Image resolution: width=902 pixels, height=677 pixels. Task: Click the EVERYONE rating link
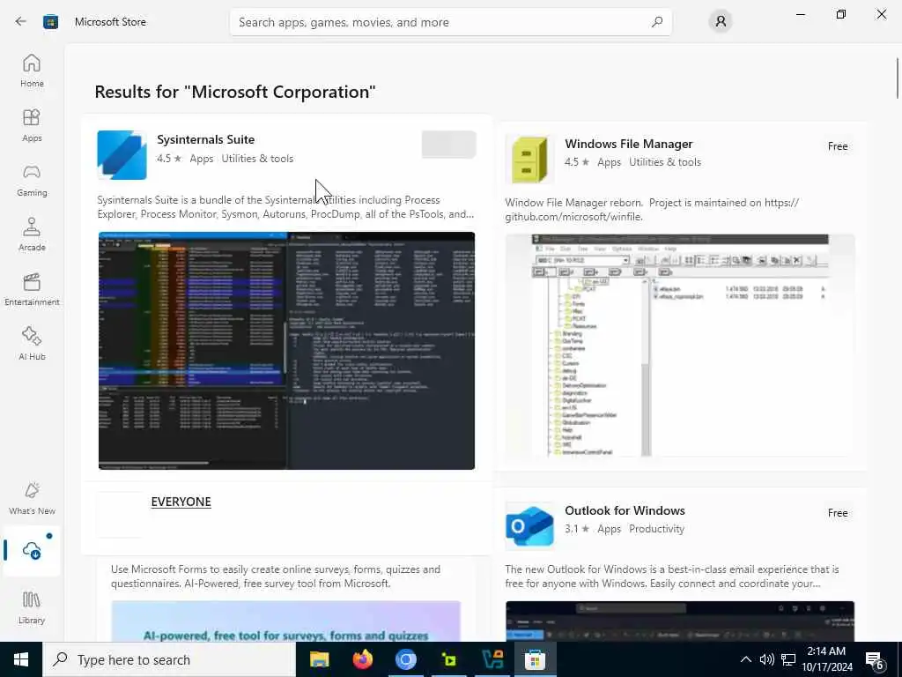click(181, 502)
